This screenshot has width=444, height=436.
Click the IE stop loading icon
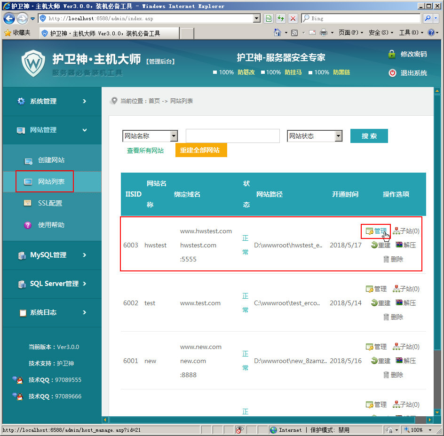293,18
